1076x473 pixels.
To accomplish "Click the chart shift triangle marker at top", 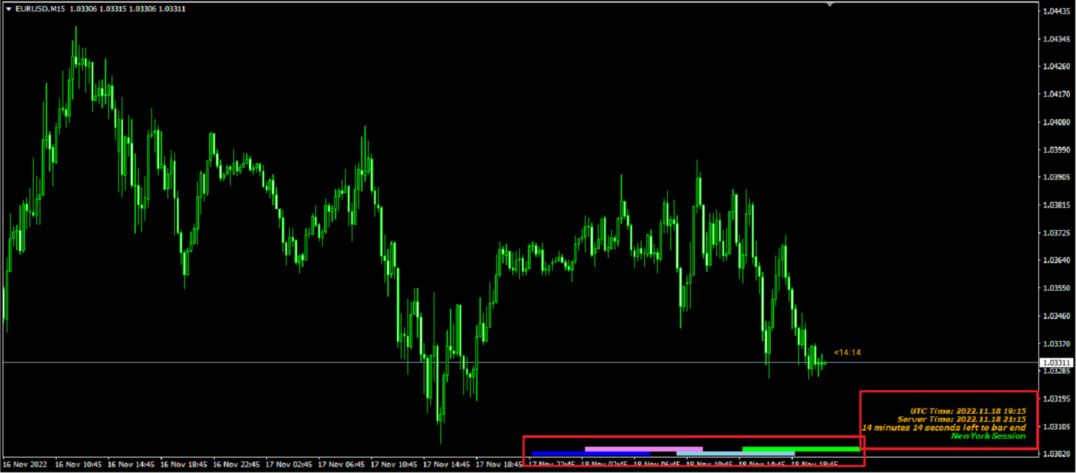I will click(x=830, y=4).
